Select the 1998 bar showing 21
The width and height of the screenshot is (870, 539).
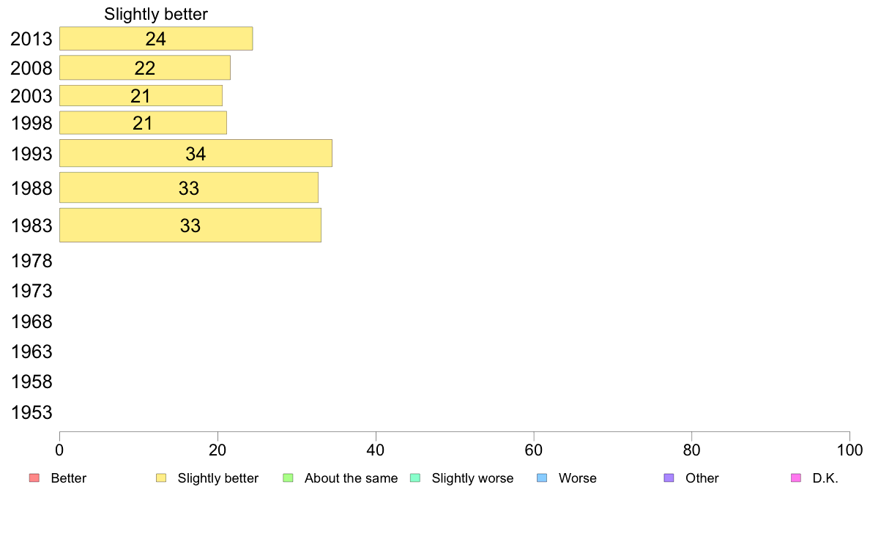click(x=143, y=123)
